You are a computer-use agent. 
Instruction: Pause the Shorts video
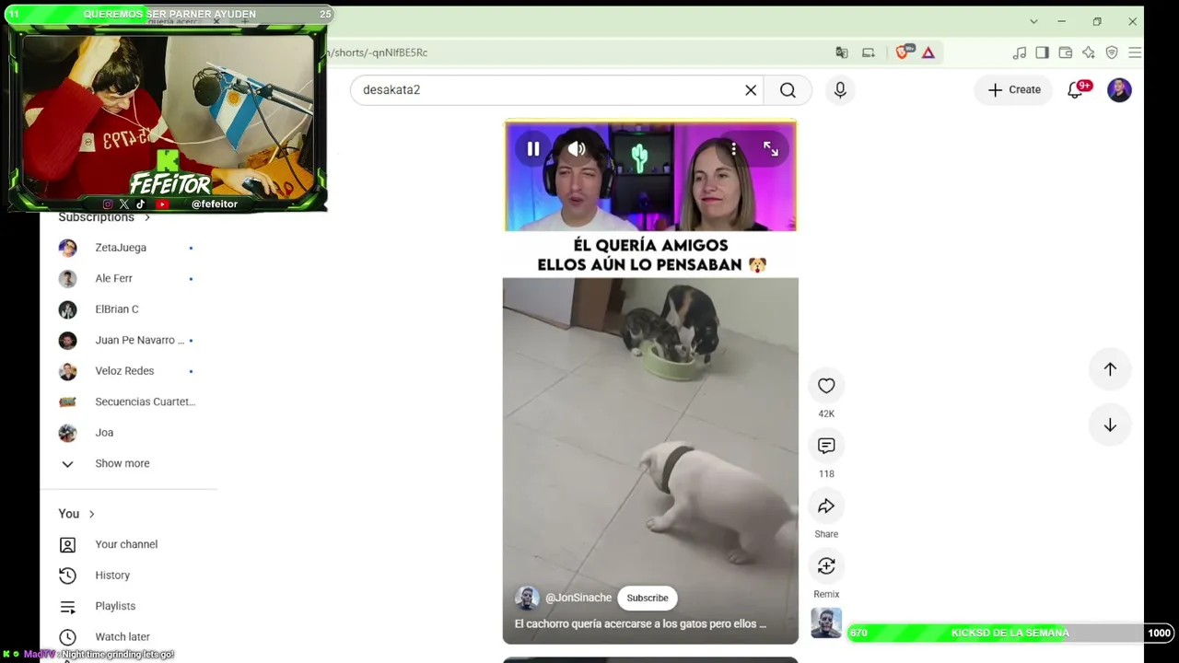tap(533, 149)
